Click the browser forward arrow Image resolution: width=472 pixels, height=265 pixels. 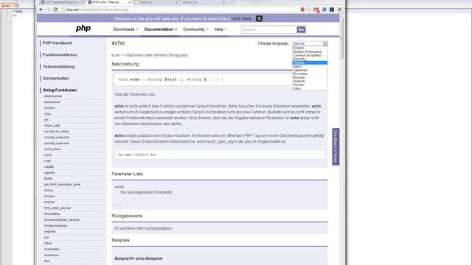pyautogui.click(x=48, y=10)
